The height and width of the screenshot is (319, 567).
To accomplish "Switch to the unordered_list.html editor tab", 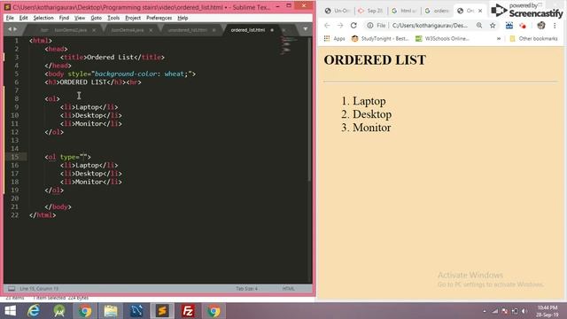I will (x=187, y=30).
